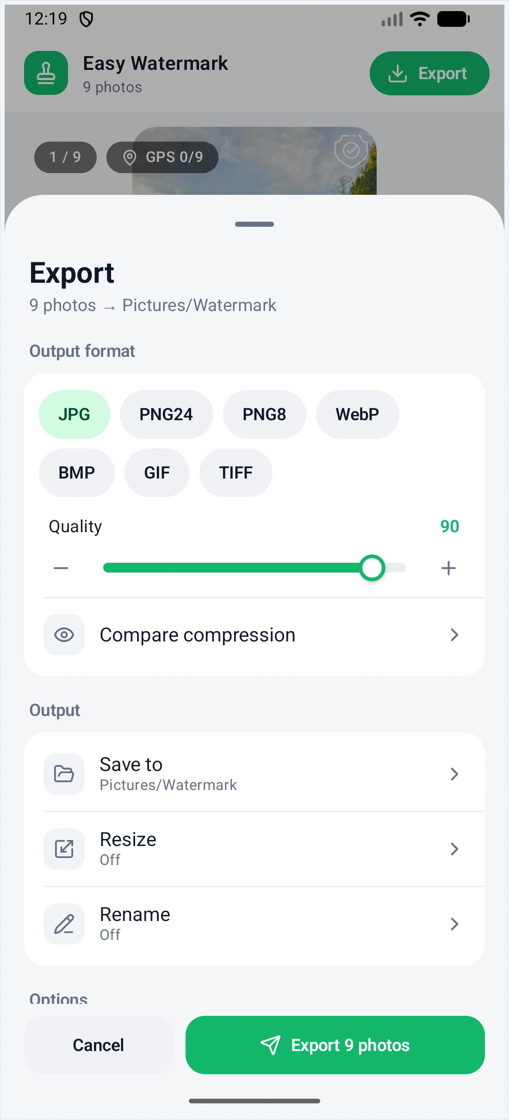509x1120 pixels.
Task: Tap the GPS 0/9 location badge
Action: (162, 157)
